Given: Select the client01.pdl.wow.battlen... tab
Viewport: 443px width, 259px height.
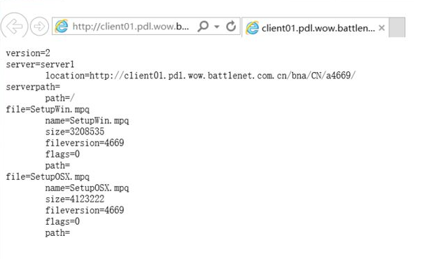Looking at the screenshot, I should coord(315,28).
